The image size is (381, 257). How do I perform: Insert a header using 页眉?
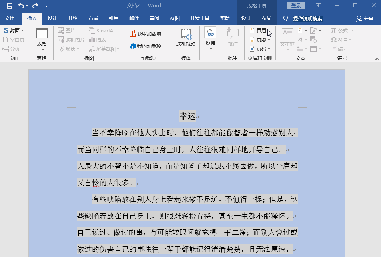click(x=260, y=30)
